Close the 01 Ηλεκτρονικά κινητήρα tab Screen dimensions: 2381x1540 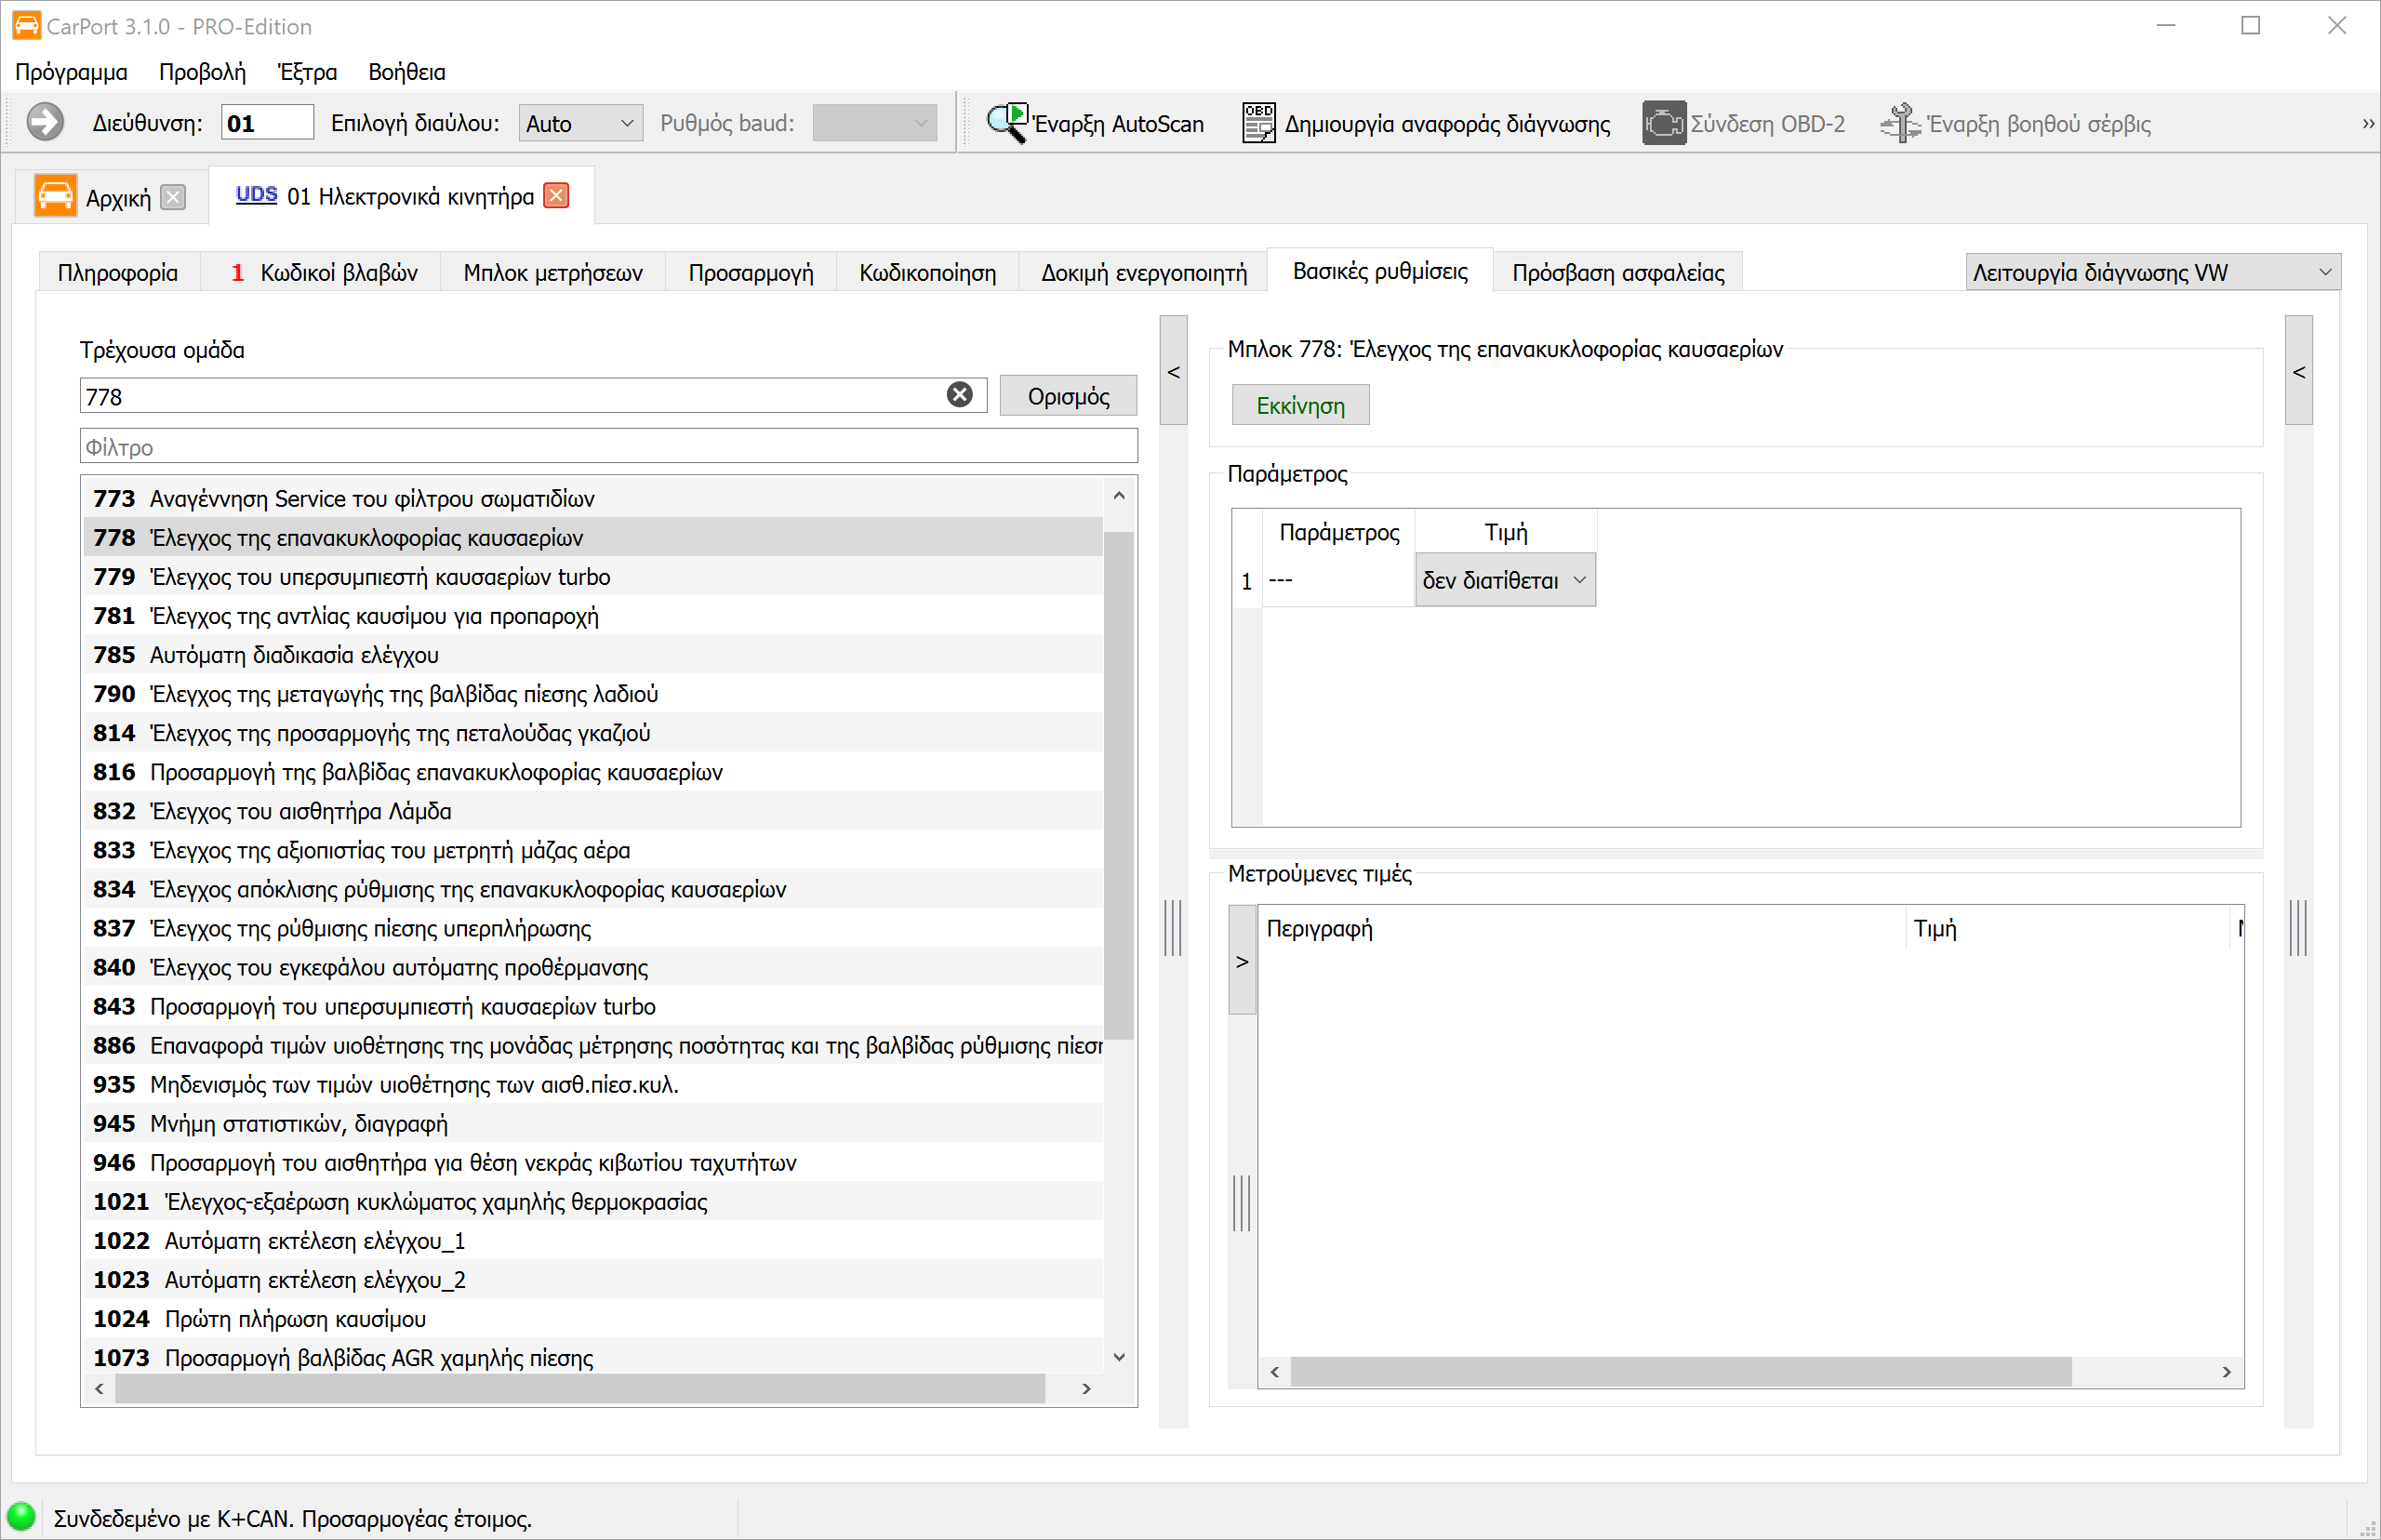tap(557, 196)
